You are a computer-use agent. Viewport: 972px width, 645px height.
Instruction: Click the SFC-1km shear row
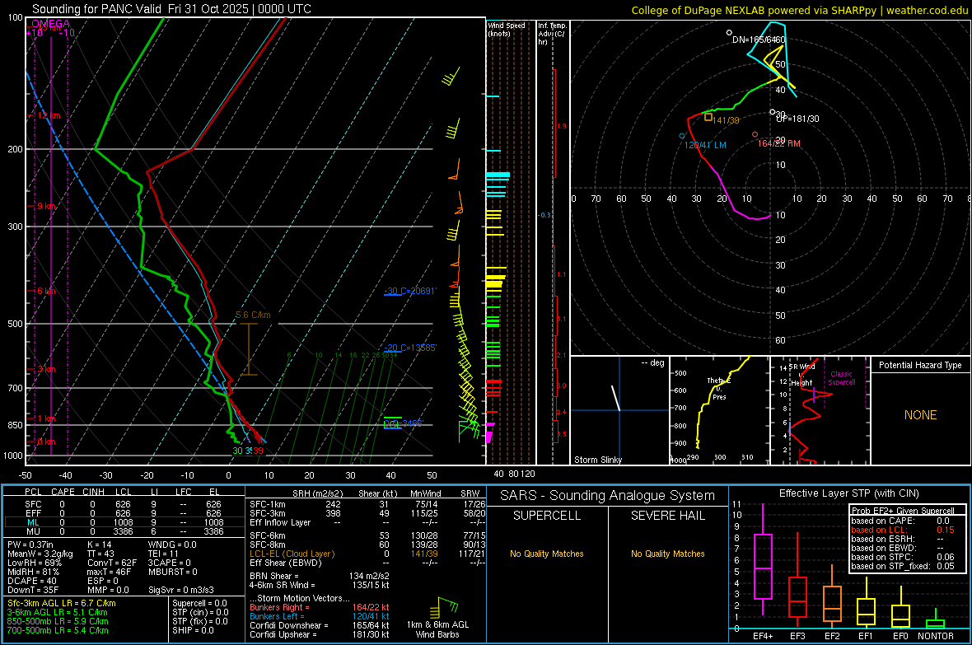[367, 504]
